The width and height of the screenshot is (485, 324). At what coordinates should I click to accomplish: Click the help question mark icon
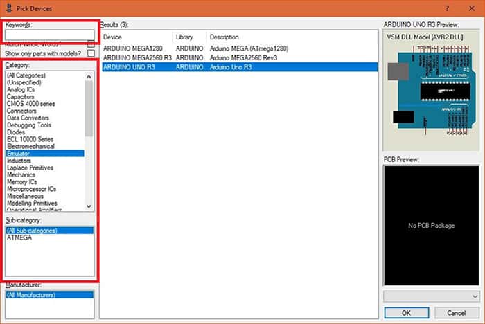[x=448, y=8]
